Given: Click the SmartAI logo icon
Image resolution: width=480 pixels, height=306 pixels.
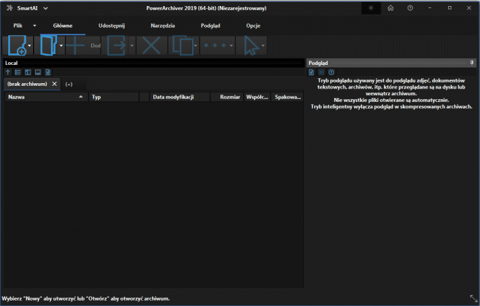Looking at the screenshot, I should tap(9, 8).
